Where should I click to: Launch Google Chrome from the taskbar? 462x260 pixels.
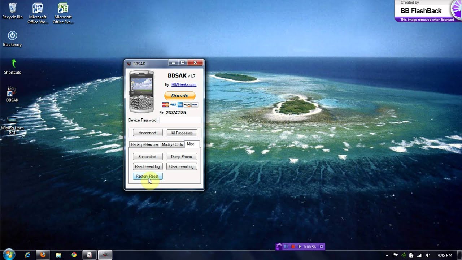pyautogui.click(x=74, y=255)
